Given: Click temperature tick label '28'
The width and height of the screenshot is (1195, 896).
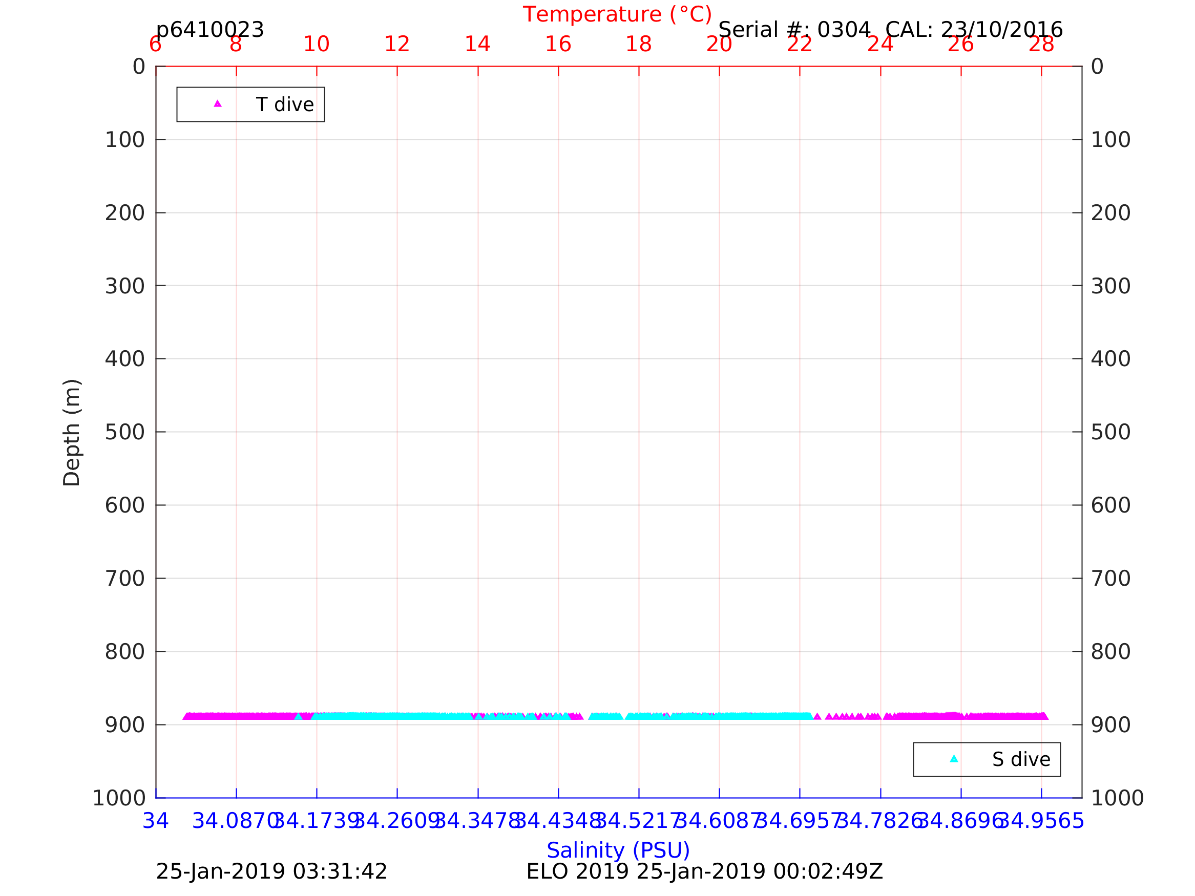Looking at the screenshot, I should pyautogui.click(x=1041, y=44).
